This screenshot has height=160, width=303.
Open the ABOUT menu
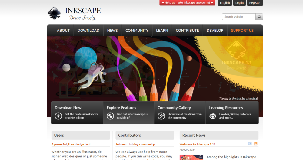(x=63, y=31)
